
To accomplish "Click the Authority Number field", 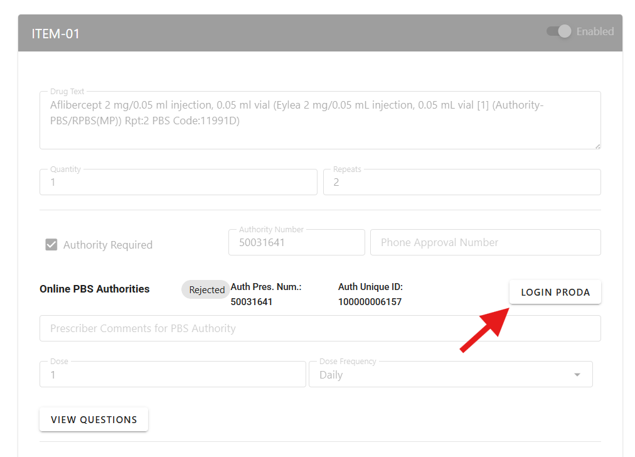I will (296, 243).
